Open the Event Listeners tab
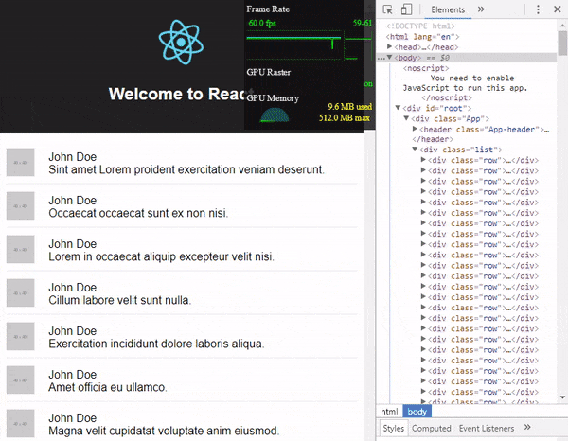 pyautogui.click(x=487, y=429)
